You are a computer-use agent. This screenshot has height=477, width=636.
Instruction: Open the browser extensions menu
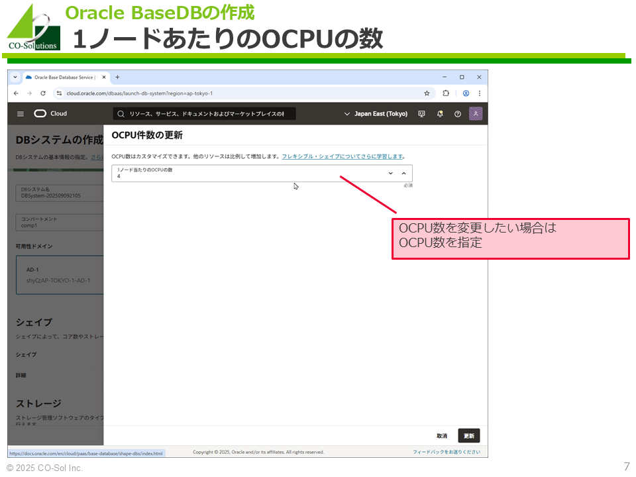click(446, 93)
